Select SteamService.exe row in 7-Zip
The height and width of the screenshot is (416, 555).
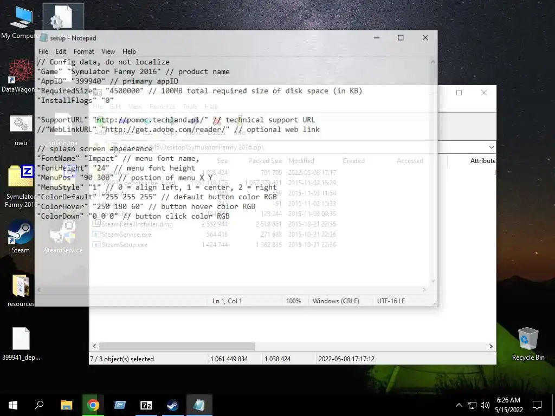214,235
